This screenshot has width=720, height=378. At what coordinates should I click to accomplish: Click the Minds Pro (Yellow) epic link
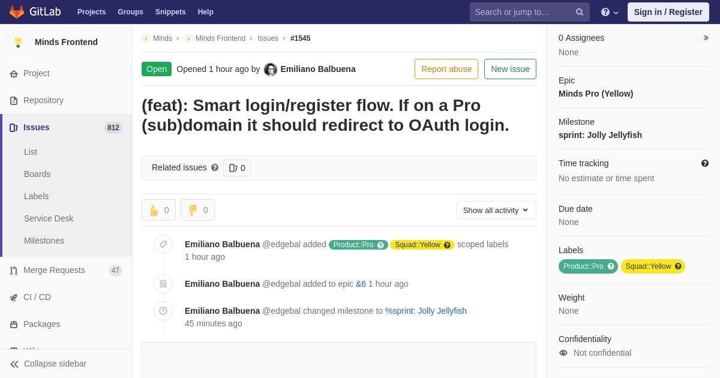pyautogui.click(x=596, y=94)
